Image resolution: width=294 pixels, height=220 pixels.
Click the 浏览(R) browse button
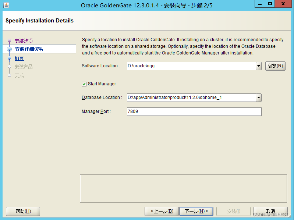pyautogui.click(x=275, y=66)
